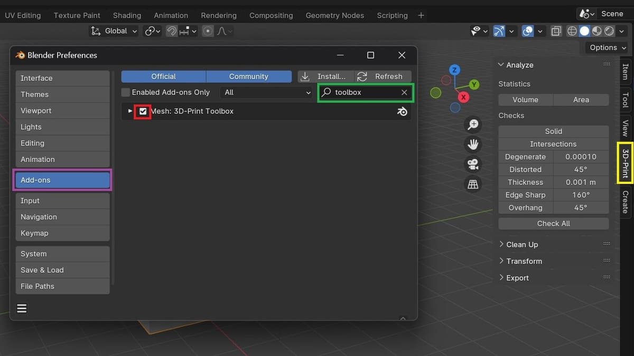Adjust the Thickness value 0.001 m
Screen dimensions: 634x356
pos(581,182)
